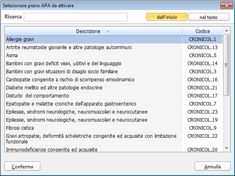
Task: Click the Annulla button
Action: (x=212, y=166)
